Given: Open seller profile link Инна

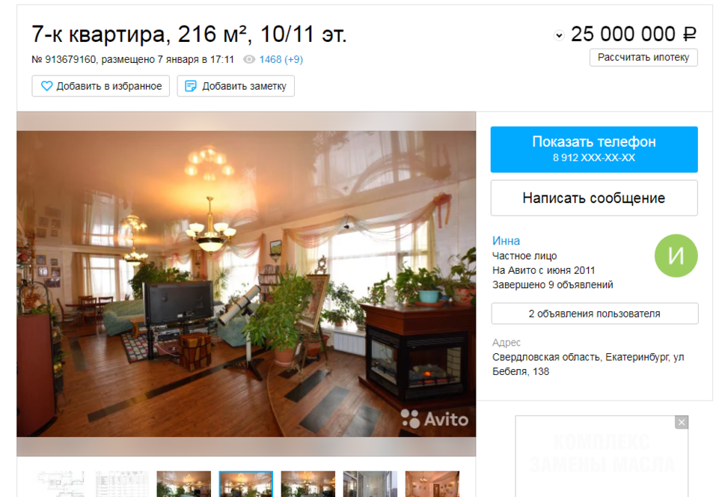Looking at the screenshot, I should (x=506, y=241).
